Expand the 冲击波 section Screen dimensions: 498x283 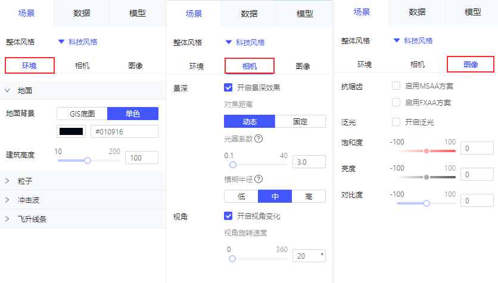pyautogui.click(x=8, y=200)
